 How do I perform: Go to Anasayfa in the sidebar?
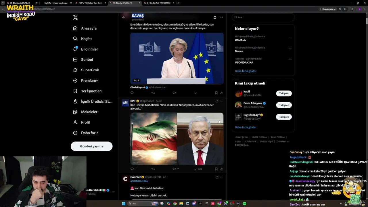(85, 28)
